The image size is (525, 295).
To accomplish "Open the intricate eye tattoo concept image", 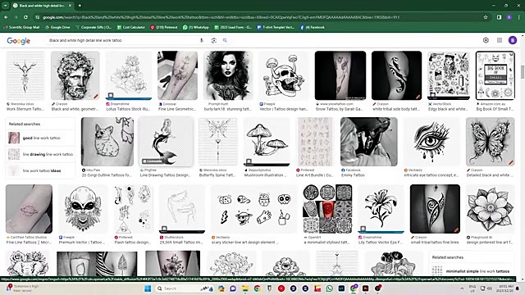I will click(x=431, y=142).
